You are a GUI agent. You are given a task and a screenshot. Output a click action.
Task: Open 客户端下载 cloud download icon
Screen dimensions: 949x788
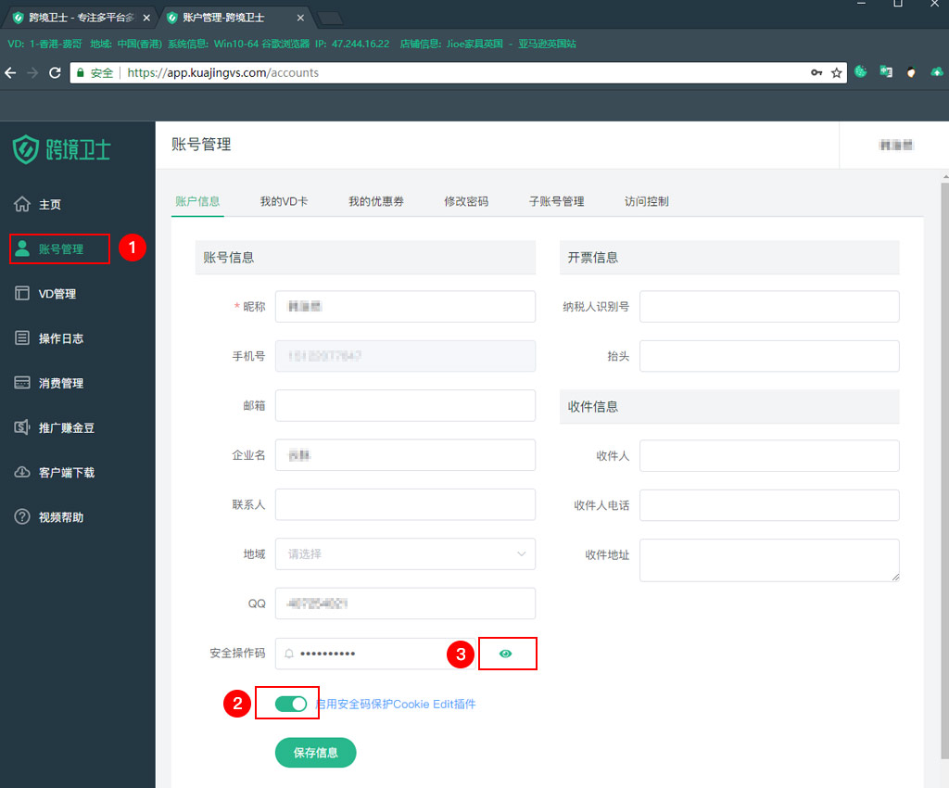click(x=22, y=472)
